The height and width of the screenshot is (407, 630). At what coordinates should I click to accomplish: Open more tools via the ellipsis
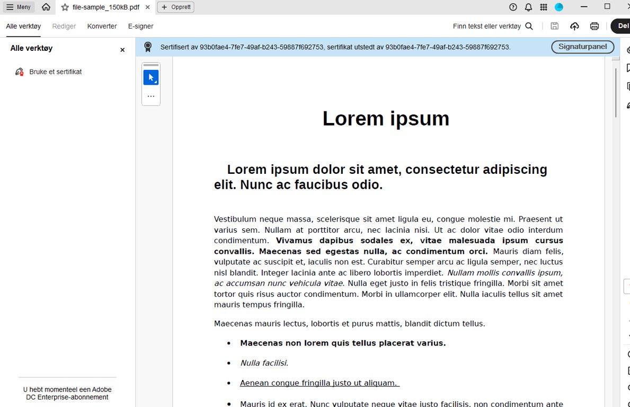pyautogui.click(x=150, y=96)
